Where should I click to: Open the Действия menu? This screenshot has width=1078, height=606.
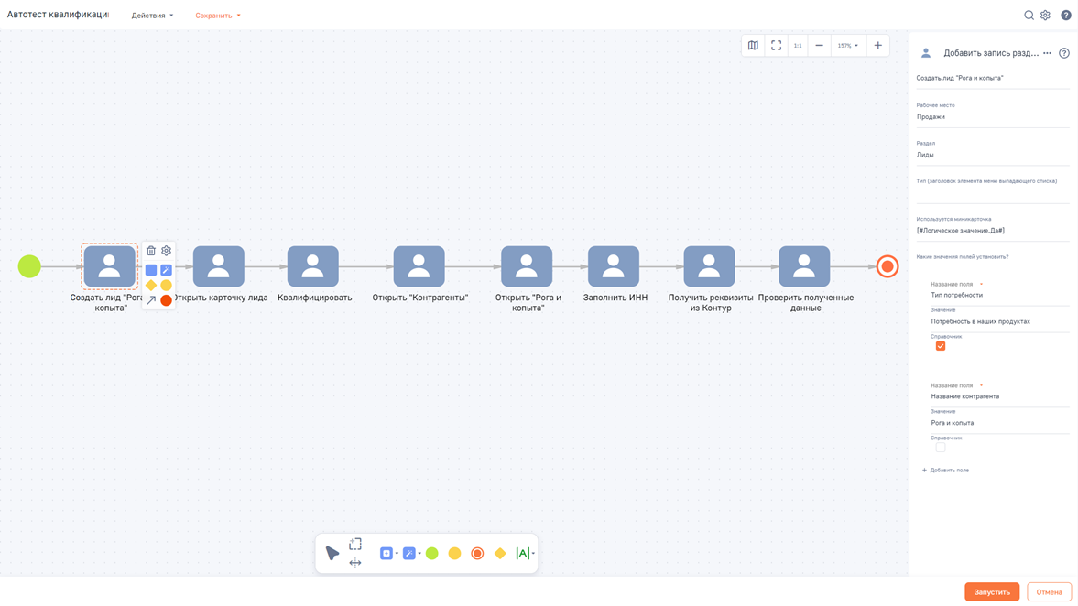click(153, 16)
